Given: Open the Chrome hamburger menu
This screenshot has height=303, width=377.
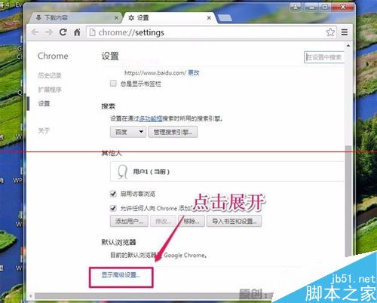Looking at the screenshot, I should (x=345, y=32).
